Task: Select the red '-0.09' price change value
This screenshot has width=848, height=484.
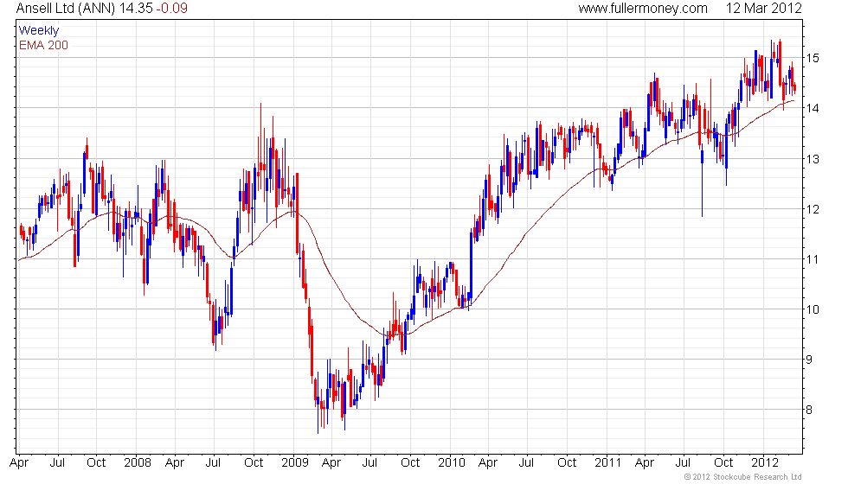Action: (x=171, y=9)
